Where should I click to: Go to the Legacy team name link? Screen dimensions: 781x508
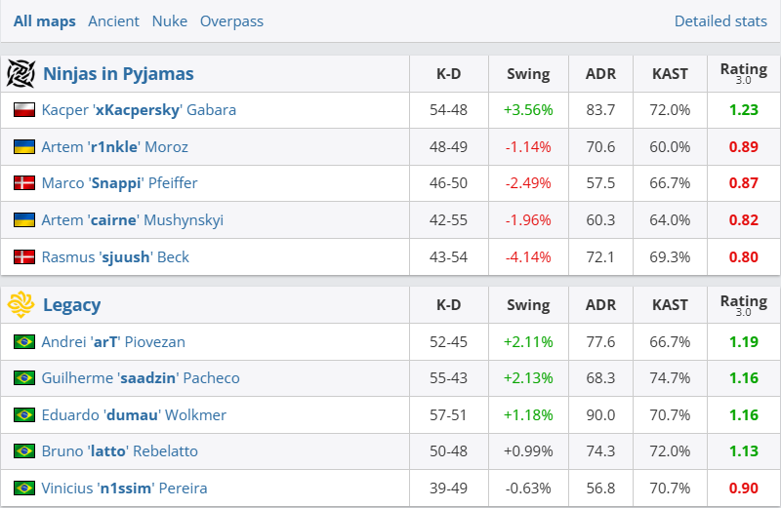pyautogui.click(x=71, y=305)
